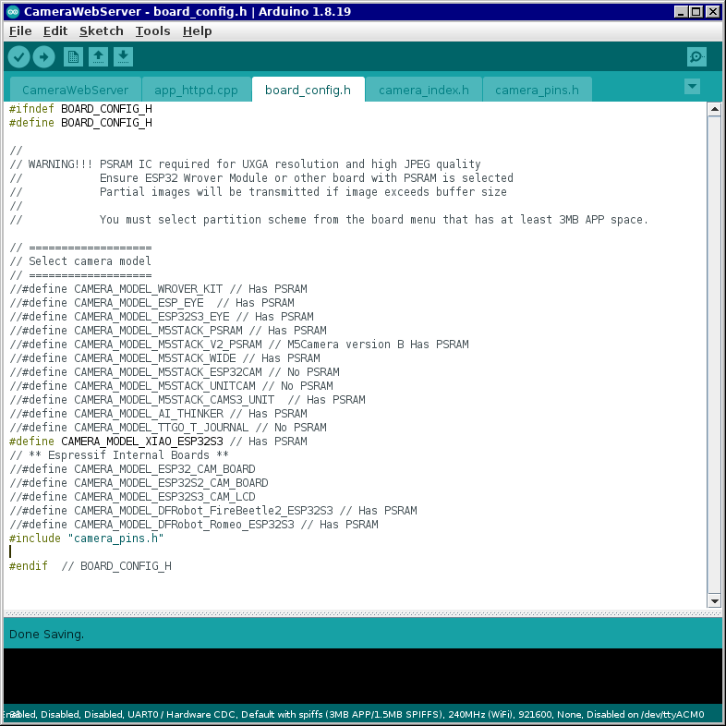The width and height of the screenshot is (726, 726).
Task: Click the Open sketch up-arrow icon
Action: pos(98,57)
